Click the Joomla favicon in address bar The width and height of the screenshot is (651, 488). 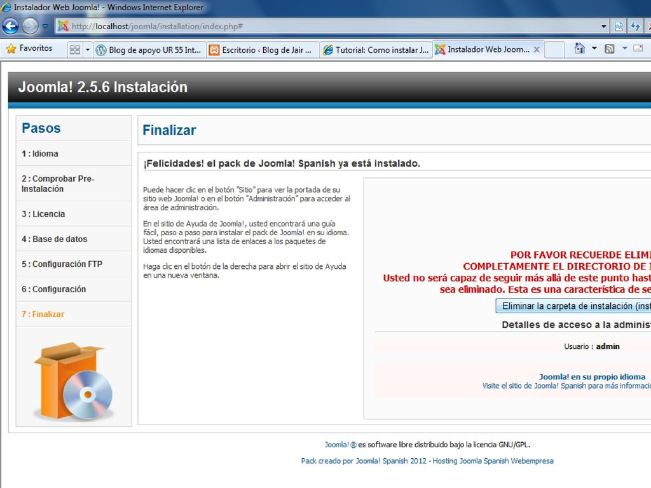(63, 26)
